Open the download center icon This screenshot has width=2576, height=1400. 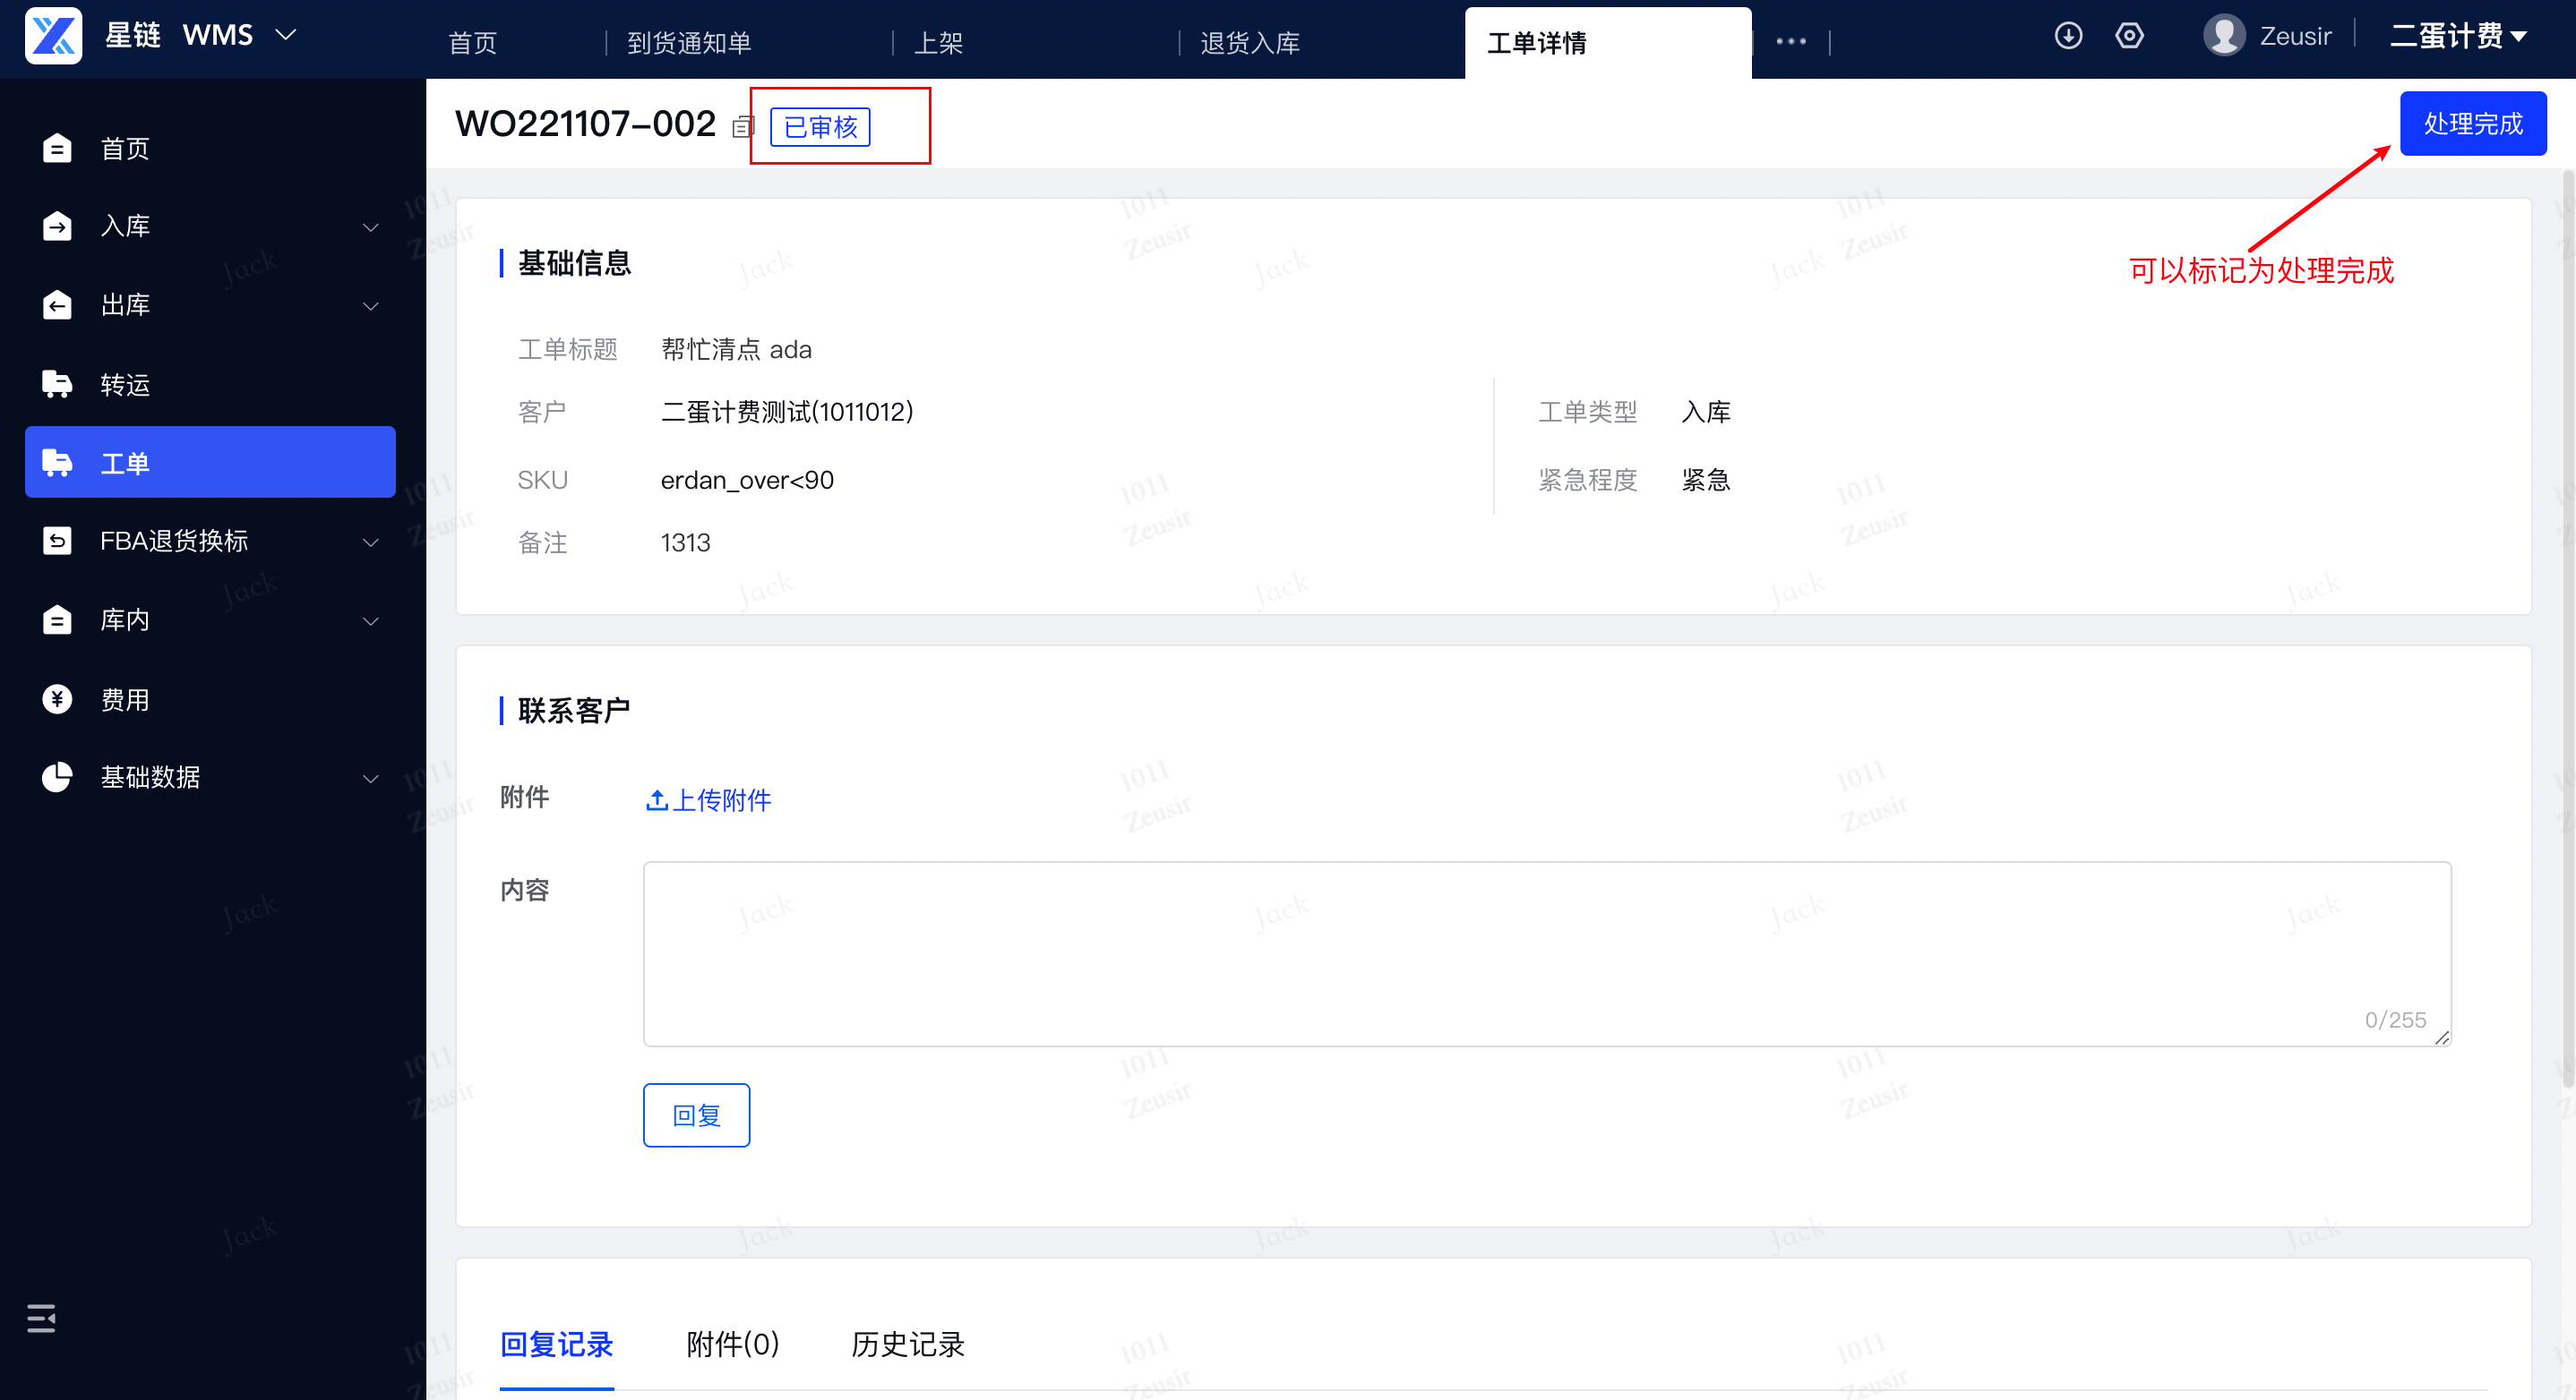click(2068, 36)
